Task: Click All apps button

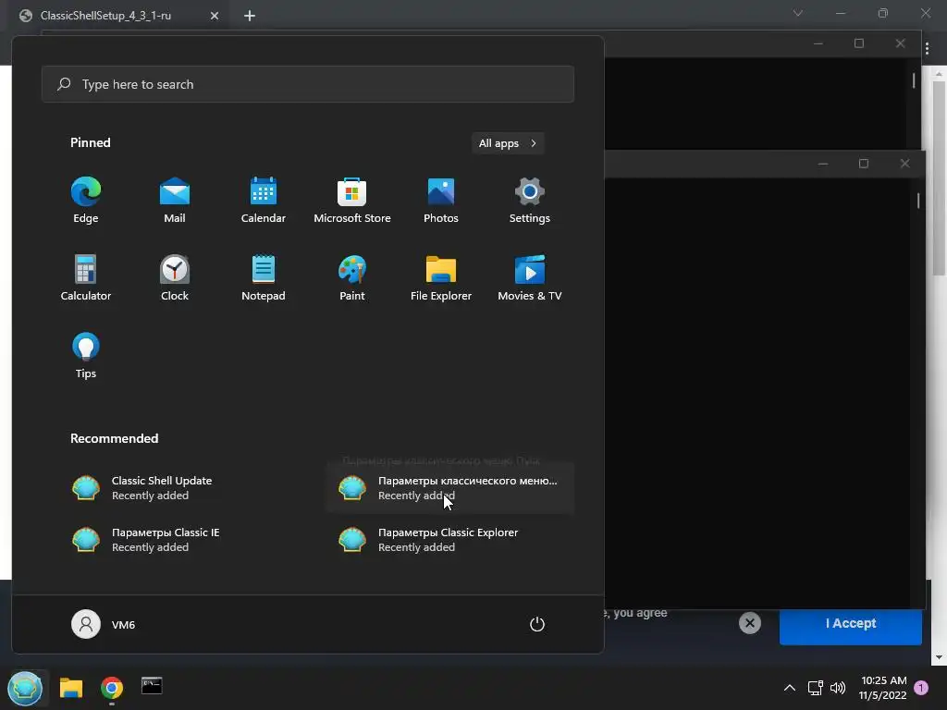Action: point(508,143)
